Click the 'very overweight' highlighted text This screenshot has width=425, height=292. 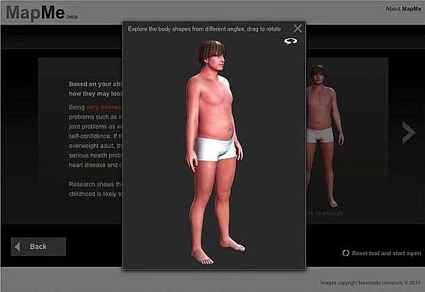pos(104,107)
